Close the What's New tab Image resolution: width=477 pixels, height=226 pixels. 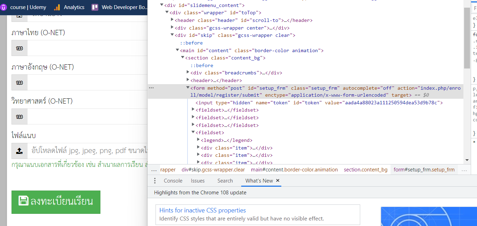tap(278, 180)
